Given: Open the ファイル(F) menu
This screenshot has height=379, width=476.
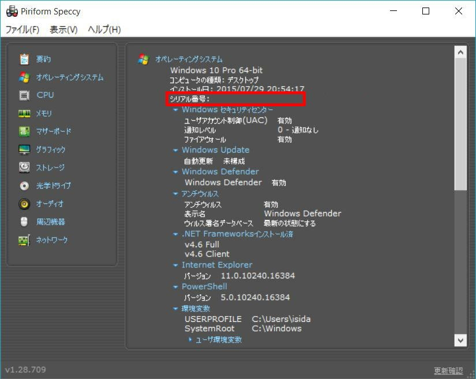Looking at the screenshot, I should [23, 29].
